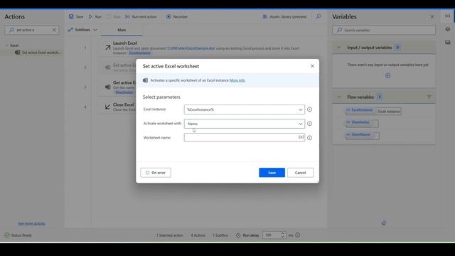
Task: Click variable picker in Worksheet name field
Action: pyautogui.click(x=301, y=137)
